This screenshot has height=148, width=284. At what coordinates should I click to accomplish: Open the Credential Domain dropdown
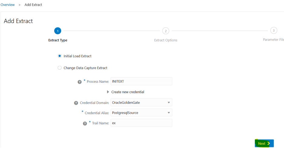(x=141, y=103)
